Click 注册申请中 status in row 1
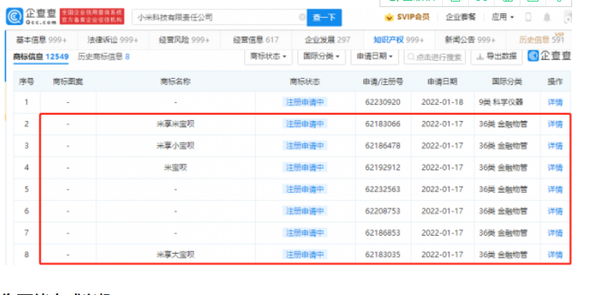The width and height of the screenshot is (594, 295). pyautogui.click(x=305, y=102)
